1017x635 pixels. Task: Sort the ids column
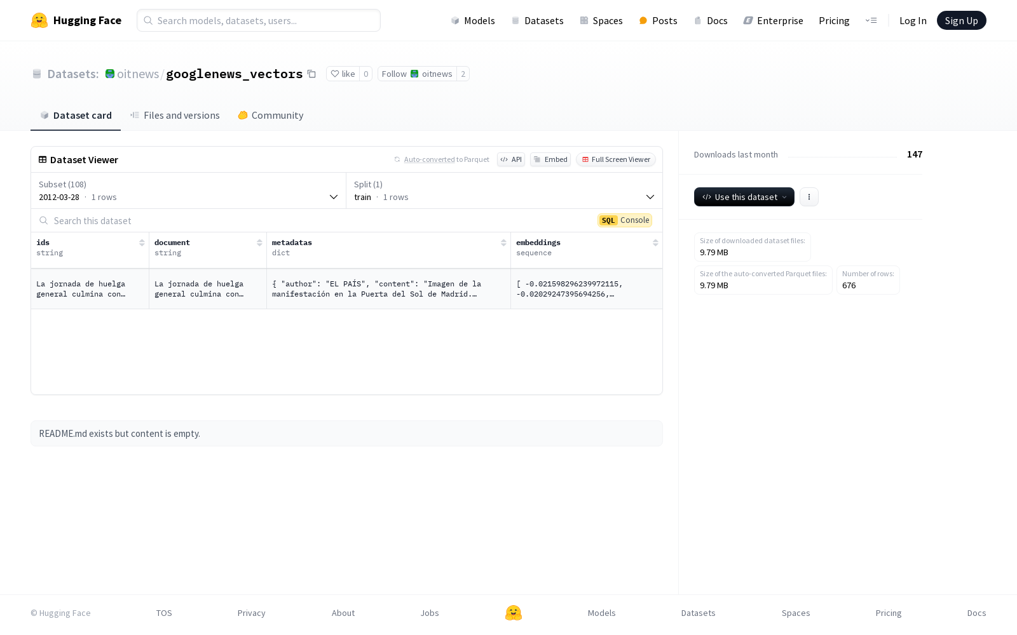click(x=142, y=243)
